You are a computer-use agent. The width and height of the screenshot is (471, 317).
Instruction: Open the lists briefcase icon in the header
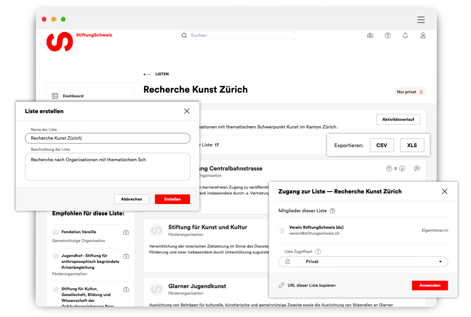pyautogui.click(x=370, y=36)
